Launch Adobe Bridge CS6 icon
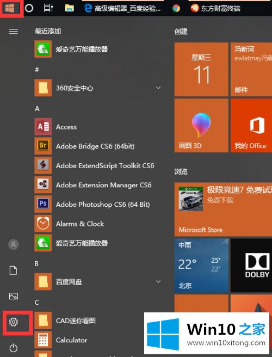 pos(43,146)
